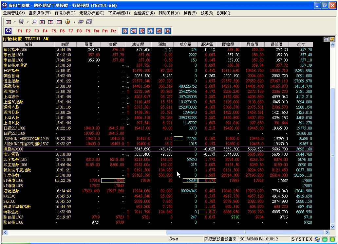338x244 pixels.
Task: Select the MI道瓊1506 row name
Action: (13, 181)
